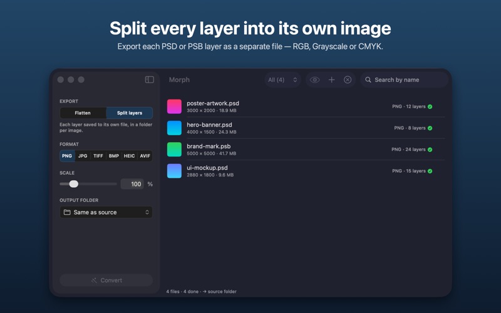This screenshot has height=313, width=501.
Task: Select the Split layers export mode
Action: [130, 113]
